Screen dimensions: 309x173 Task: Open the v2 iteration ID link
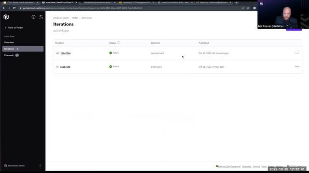pos(66,53)
